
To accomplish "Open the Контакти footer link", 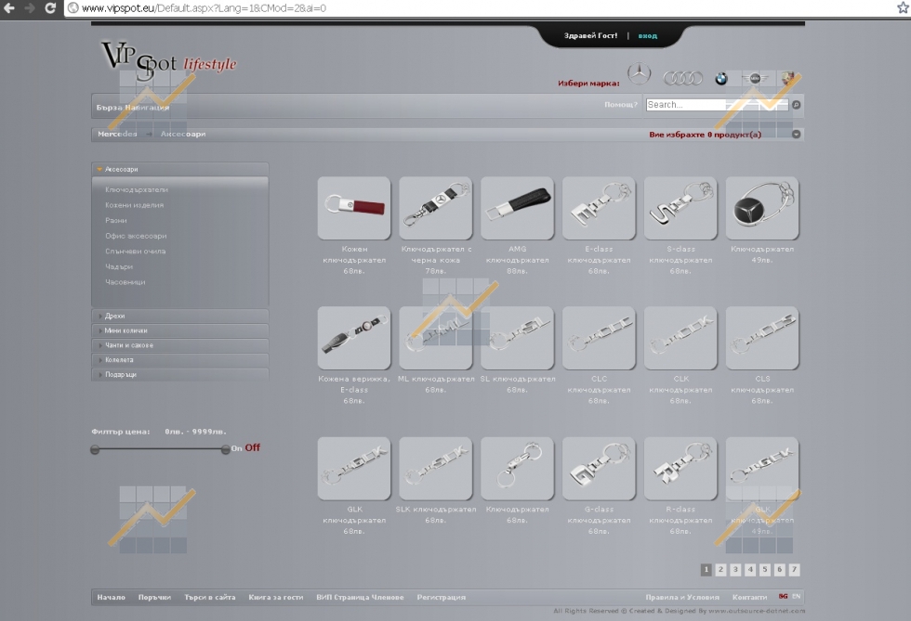I will click(x=749, y=597).
